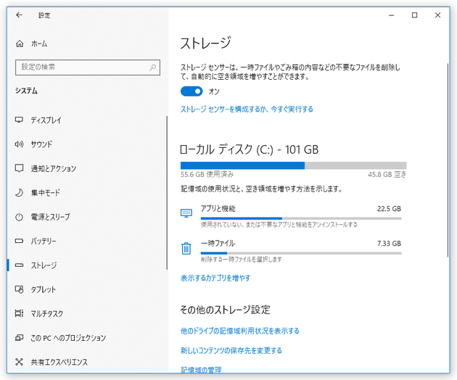Open 一時ファイル storage category
This screenshot has width=457, height=380.
pos(291,251)
